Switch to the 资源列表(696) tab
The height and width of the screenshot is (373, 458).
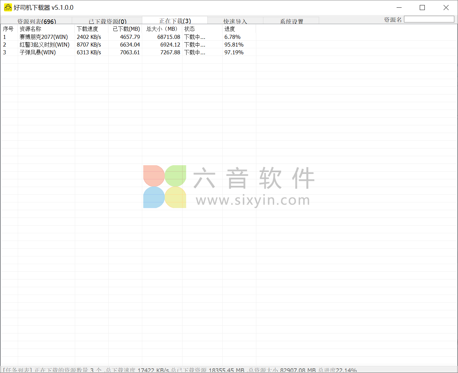37,20
